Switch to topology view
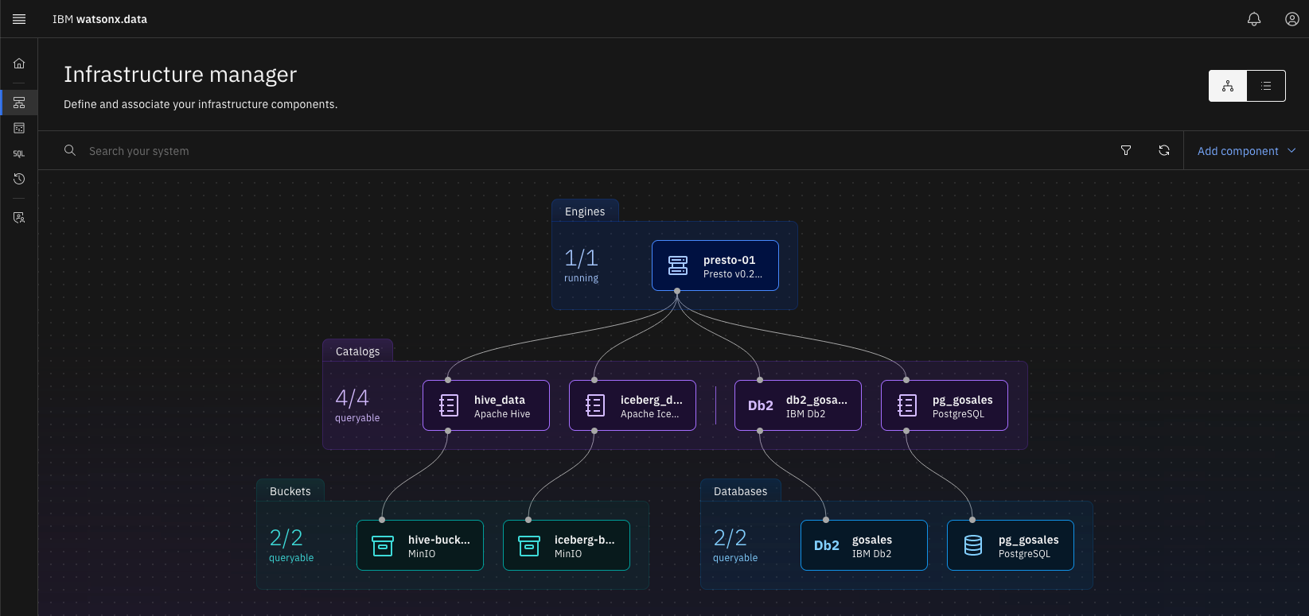The height and width of the screenshot is (616, 1309). click(1228, 86)
